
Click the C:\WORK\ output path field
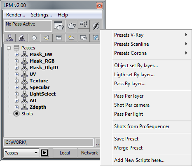click(x=49, y=142)
